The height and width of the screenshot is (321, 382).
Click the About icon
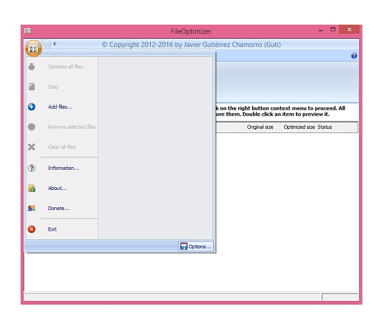pos(32,188)
